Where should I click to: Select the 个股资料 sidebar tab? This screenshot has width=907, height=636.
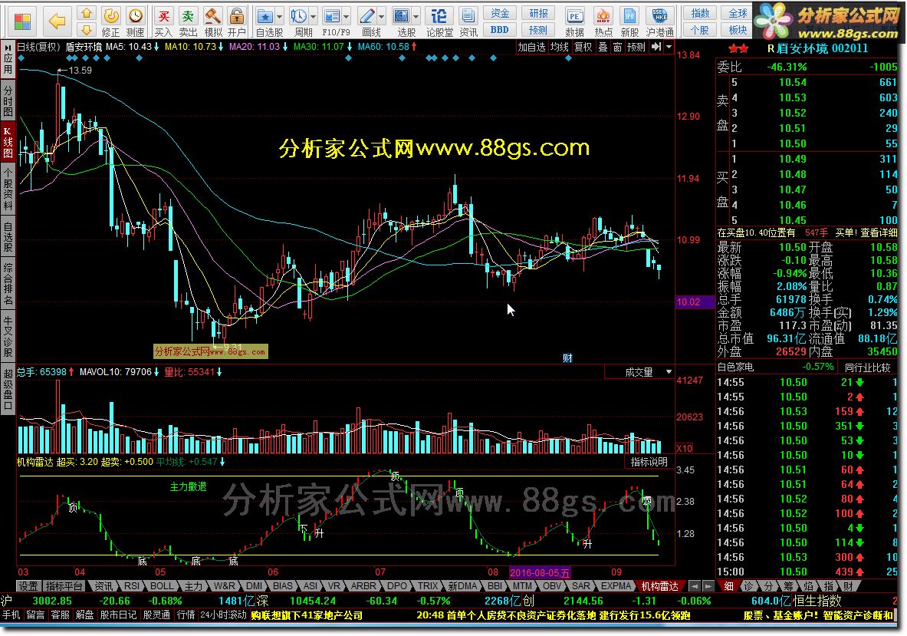8,189
